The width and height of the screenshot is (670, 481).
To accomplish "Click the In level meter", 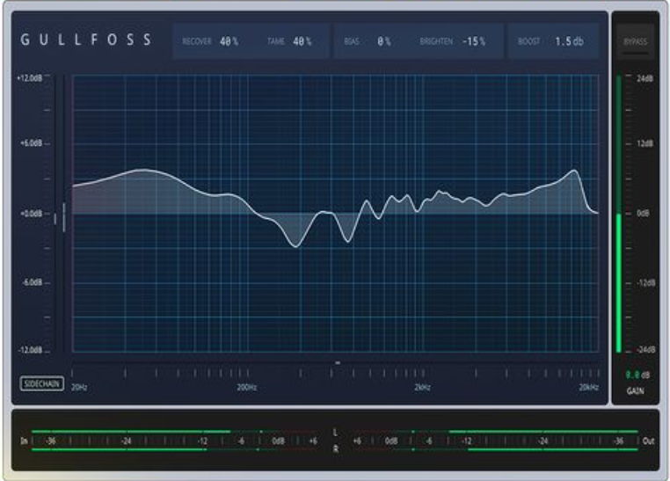I will pyautogui.click(x=173, y=441).
